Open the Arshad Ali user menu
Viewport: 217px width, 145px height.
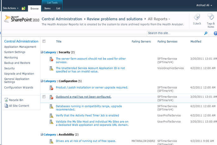coord(204,5)
